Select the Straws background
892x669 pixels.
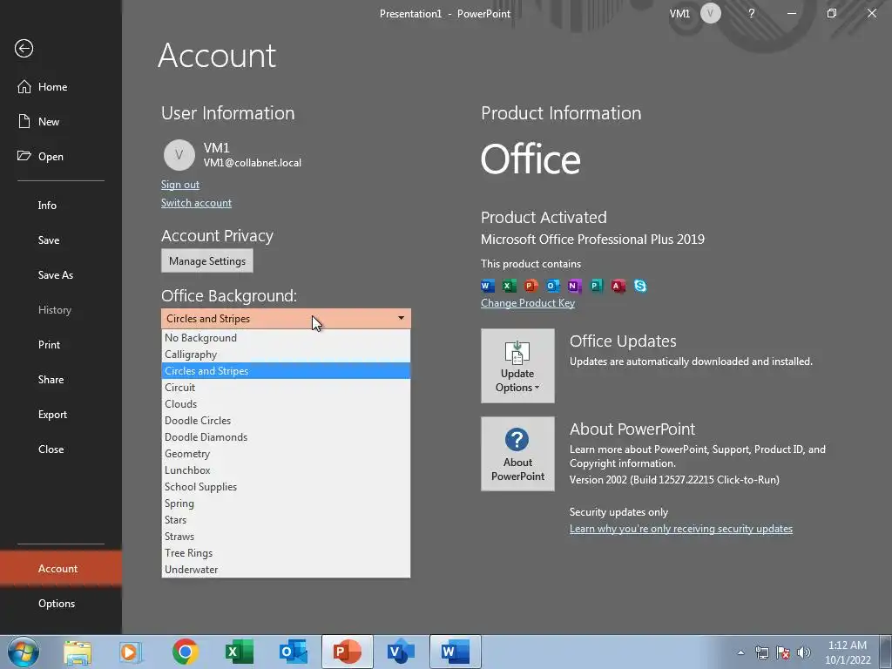point(286,536)
